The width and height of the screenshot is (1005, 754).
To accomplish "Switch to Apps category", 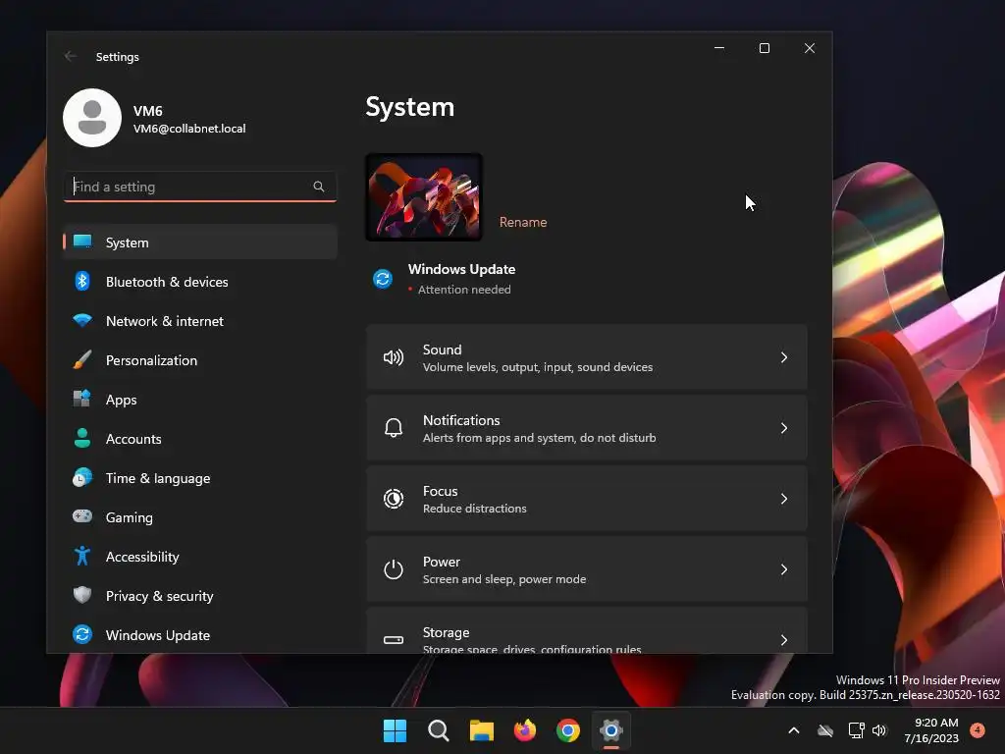I will [x=200, y=400].
